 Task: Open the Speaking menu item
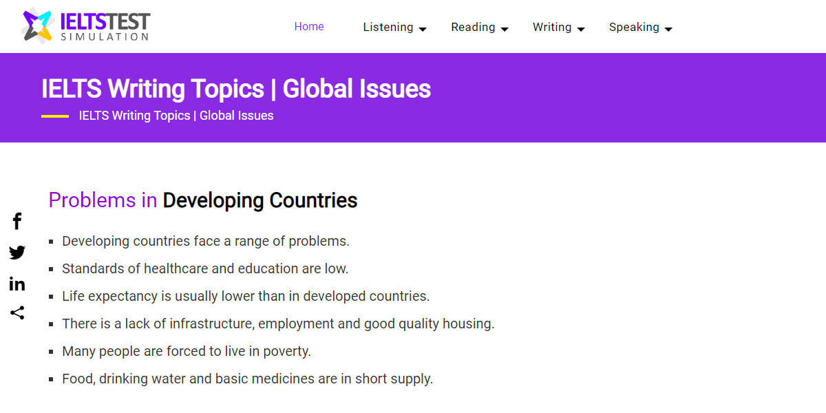(x=635, y=27)
